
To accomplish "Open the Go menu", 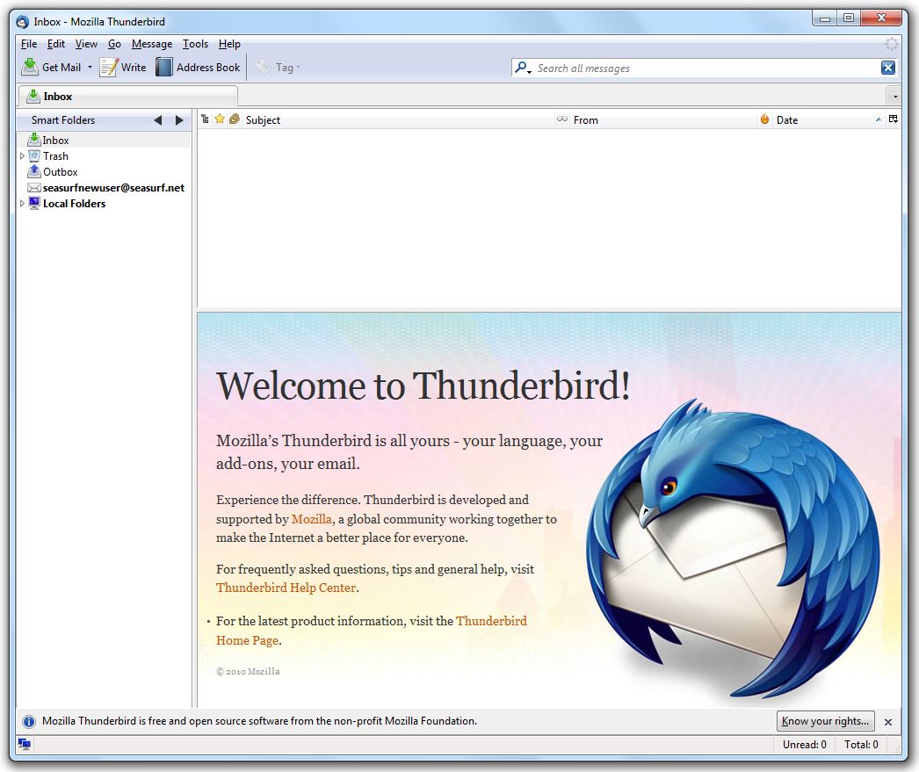I will tap(114, 44).
